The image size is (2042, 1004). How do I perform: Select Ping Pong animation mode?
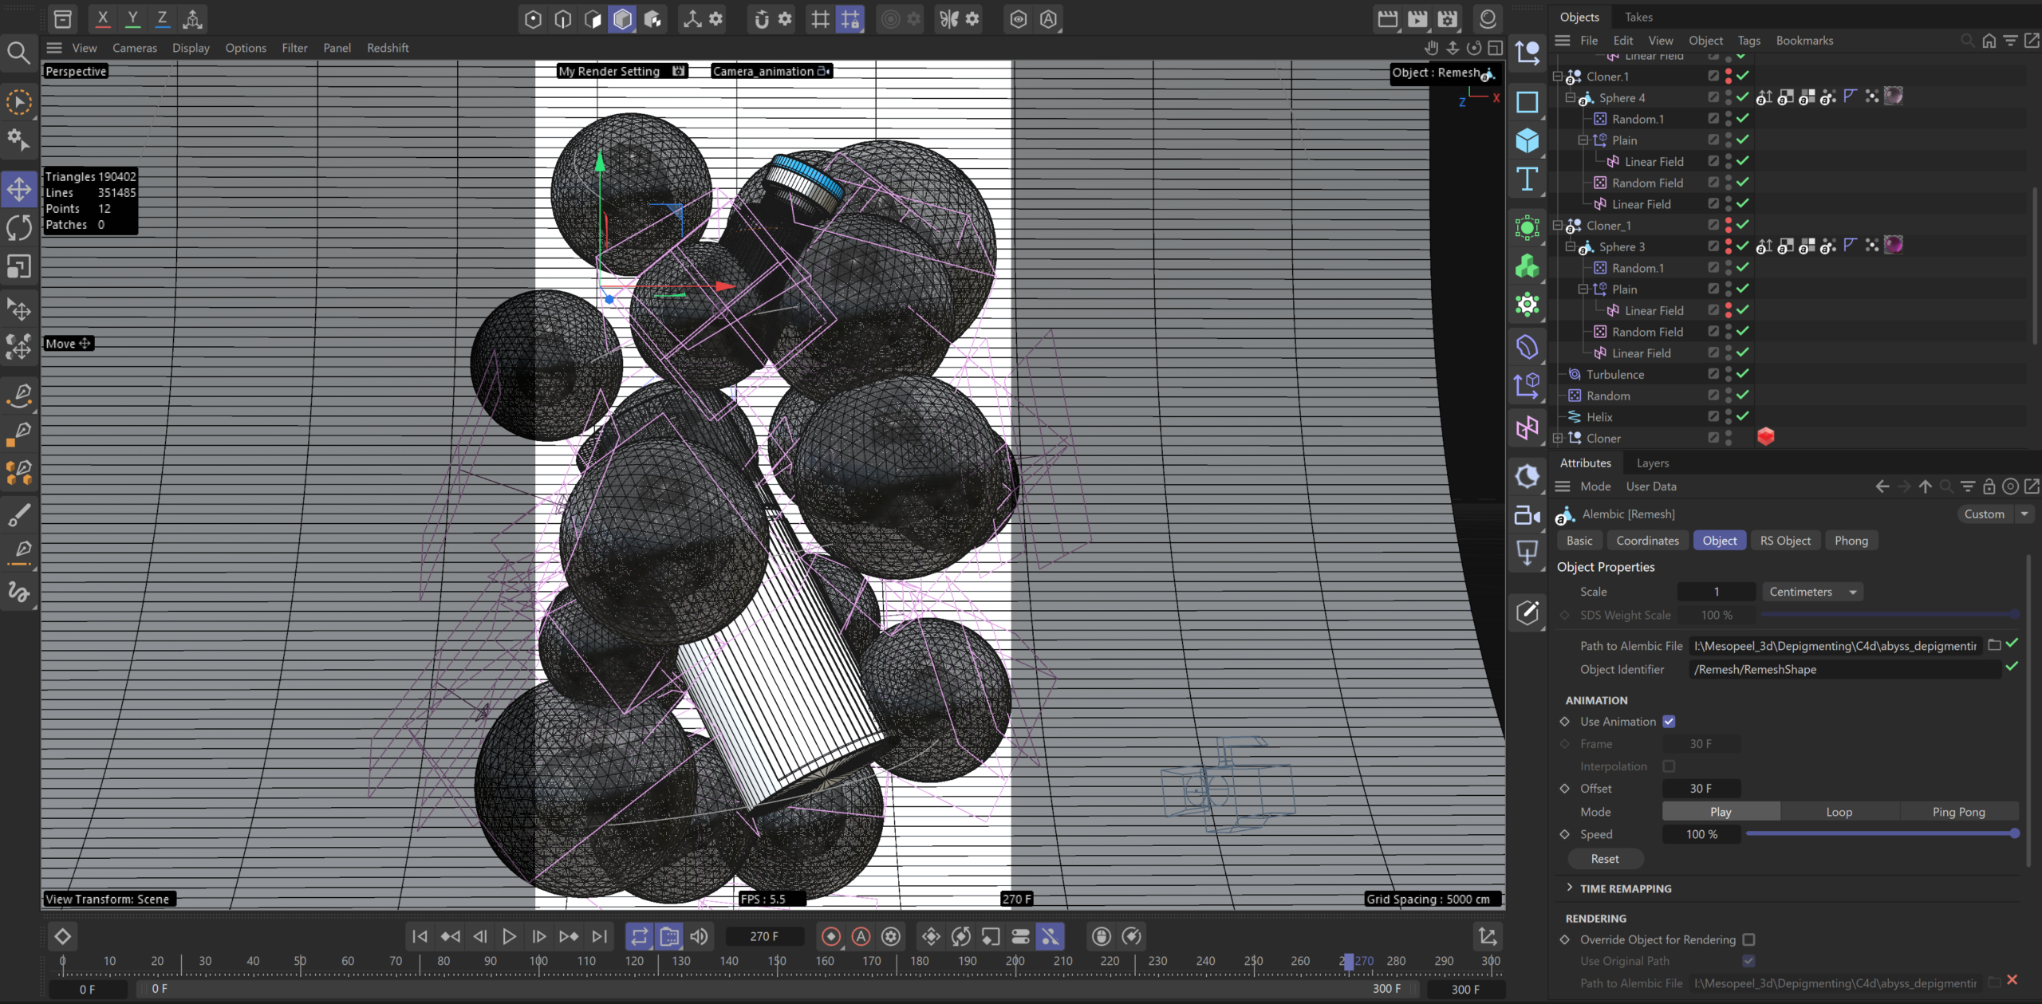tap(1958, 812)
